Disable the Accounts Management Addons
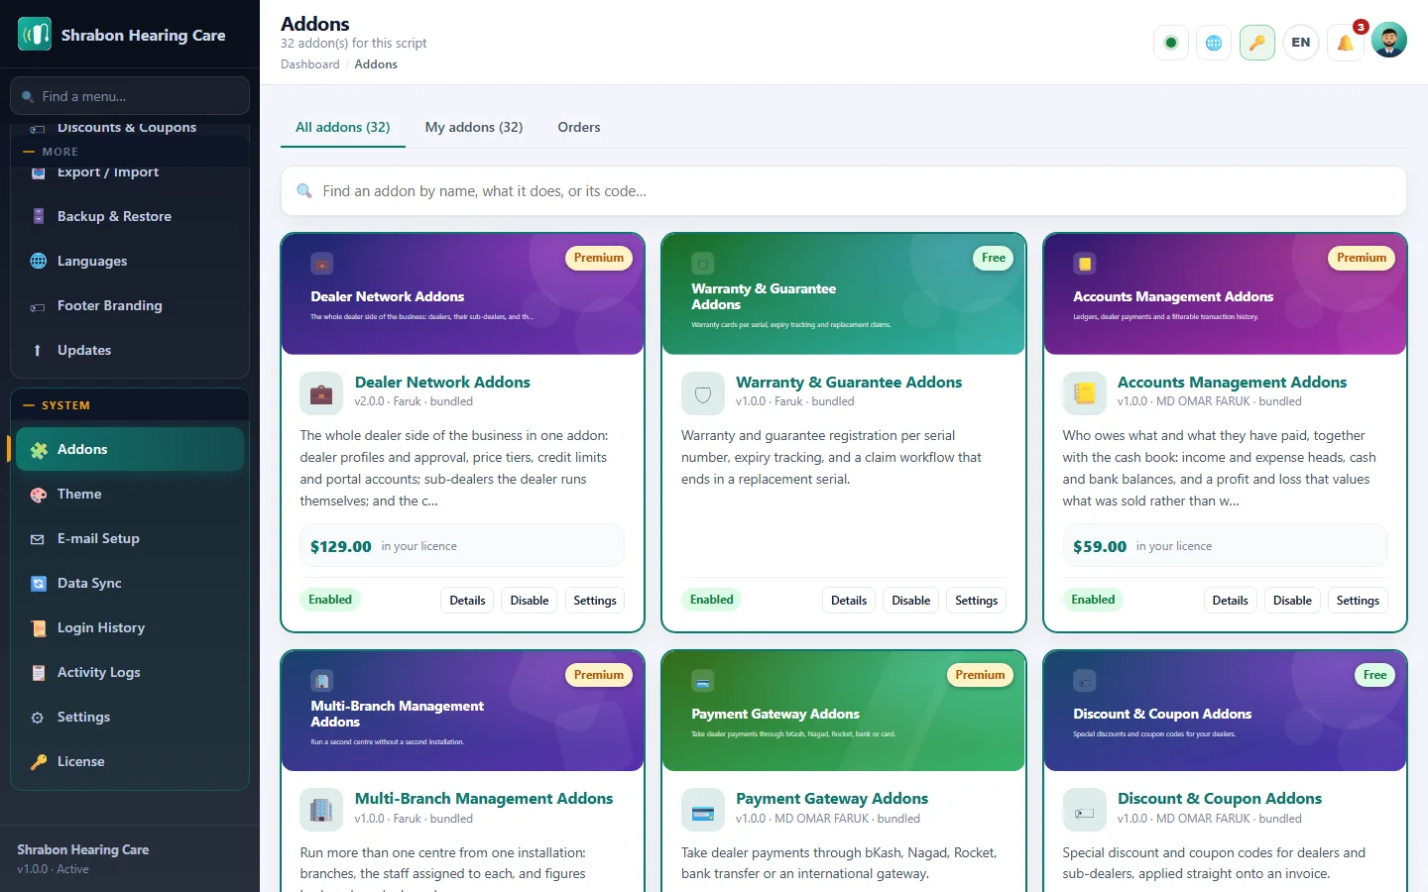The image size is (1428, 892). pos(1292,601)
